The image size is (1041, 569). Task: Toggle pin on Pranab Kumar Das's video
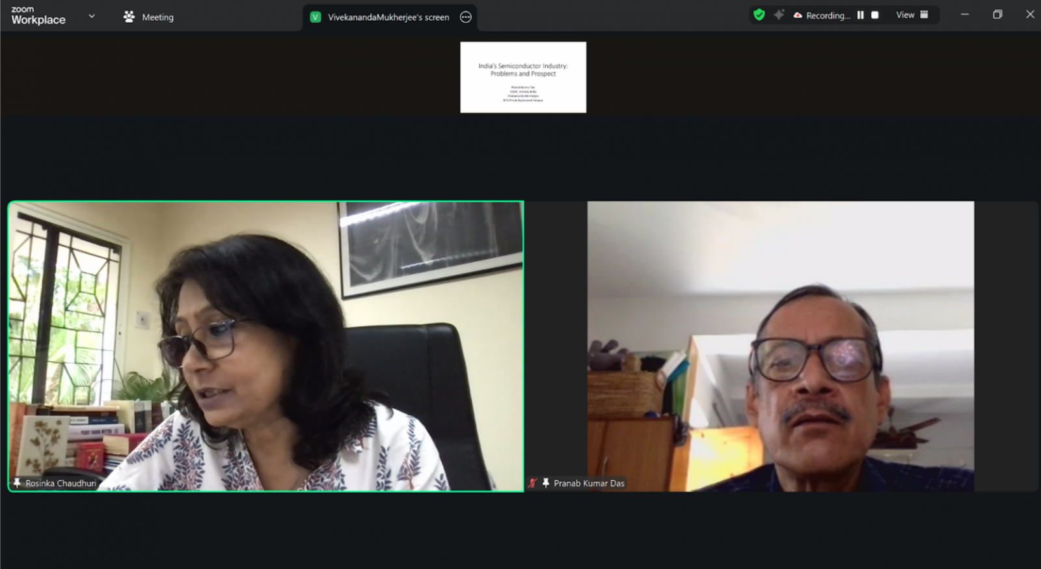pyautogui.click(x=546, y=483)
